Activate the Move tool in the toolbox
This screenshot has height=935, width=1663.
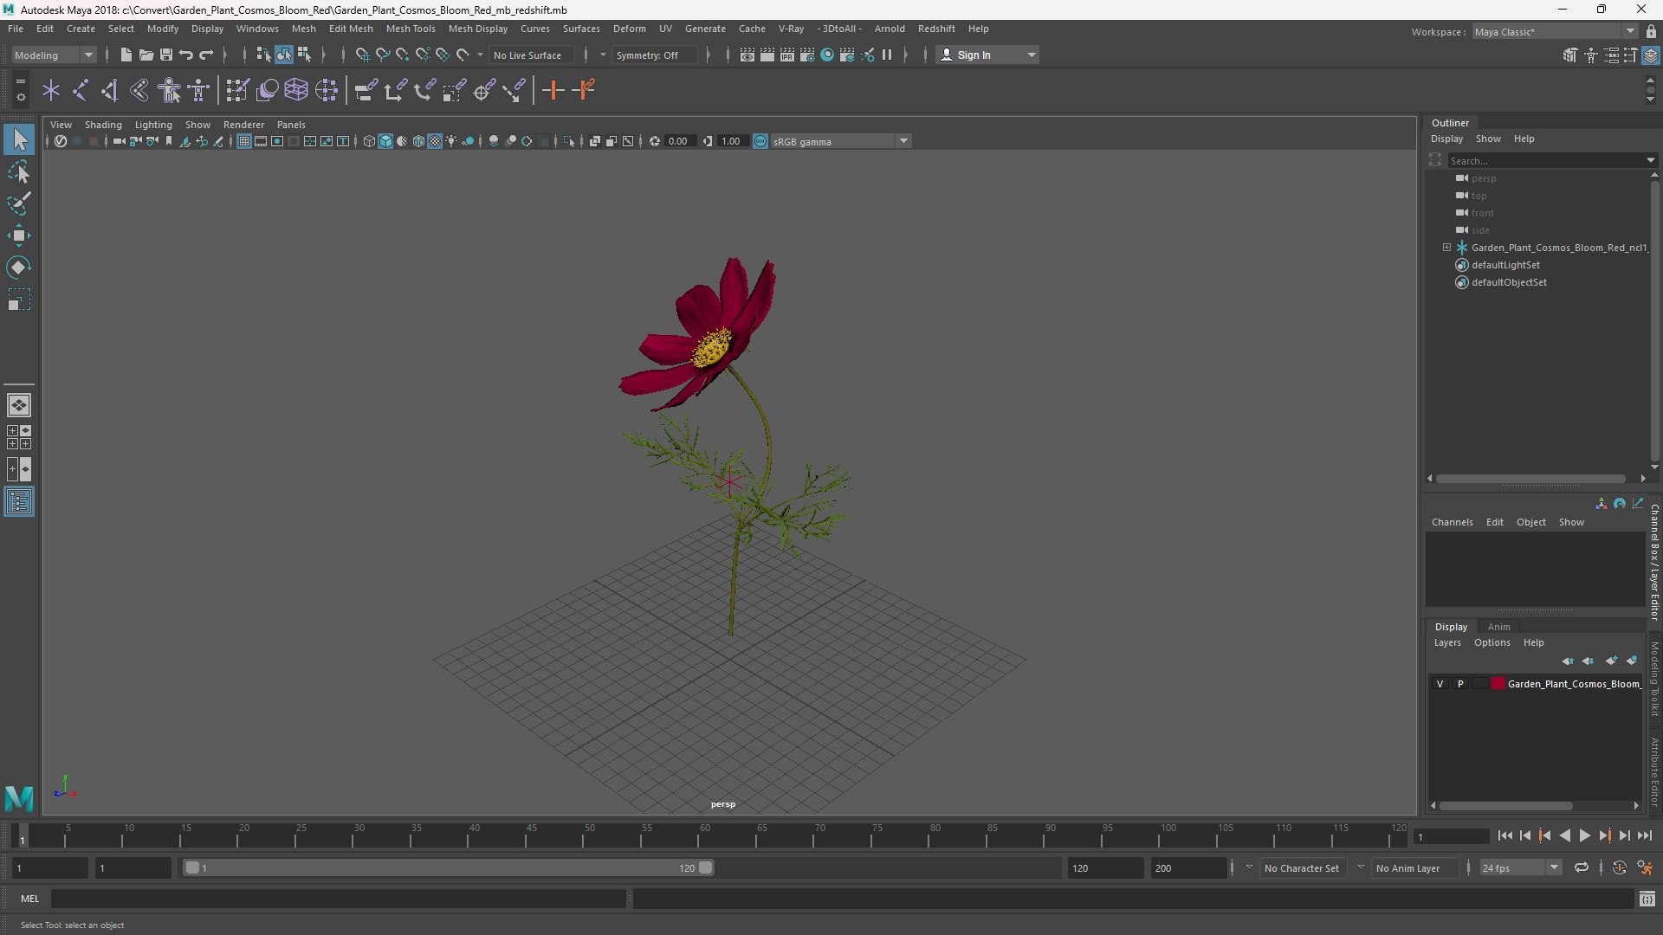coord(19,235)
